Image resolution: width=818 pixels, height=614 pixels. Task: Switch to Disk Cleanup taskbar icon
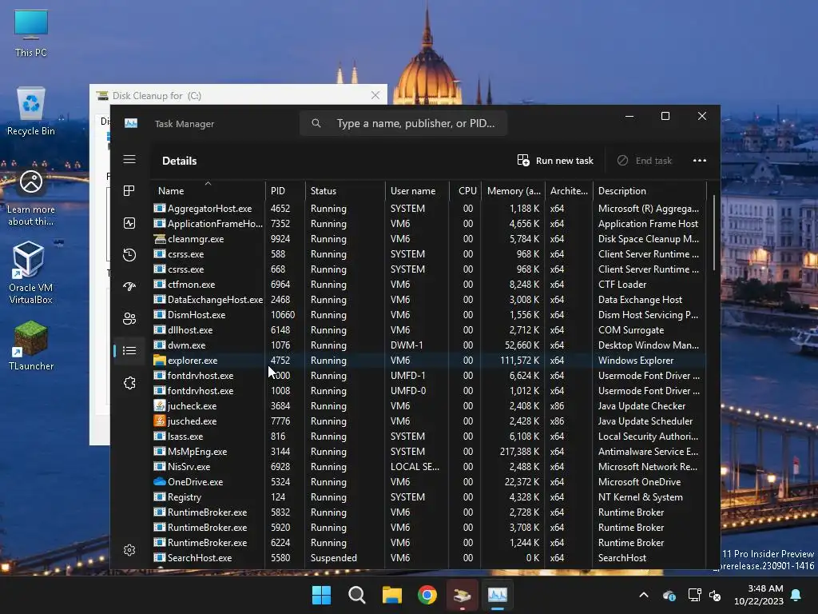[463, 595]
